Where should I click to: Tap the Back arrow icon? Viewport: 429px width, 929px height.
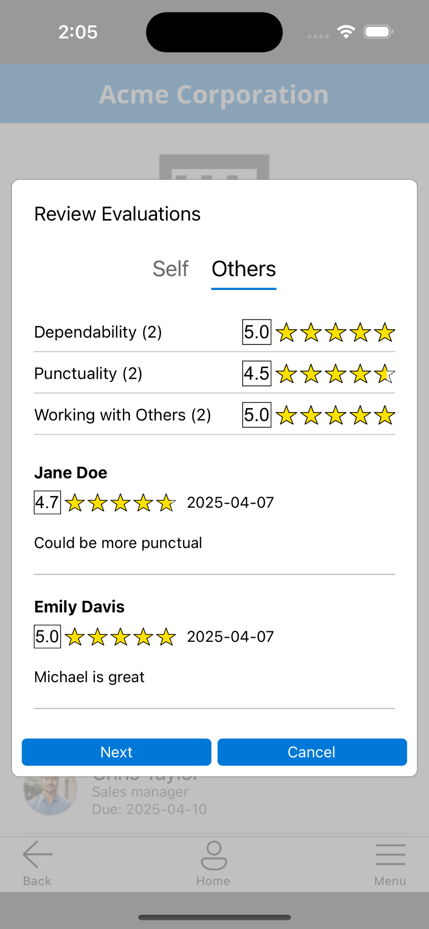tap(38, 854)
